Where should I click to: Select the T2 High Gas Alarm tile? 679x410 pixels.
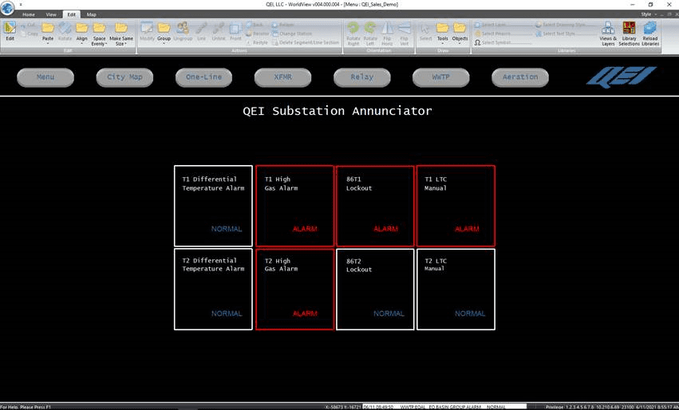point(294,290)
